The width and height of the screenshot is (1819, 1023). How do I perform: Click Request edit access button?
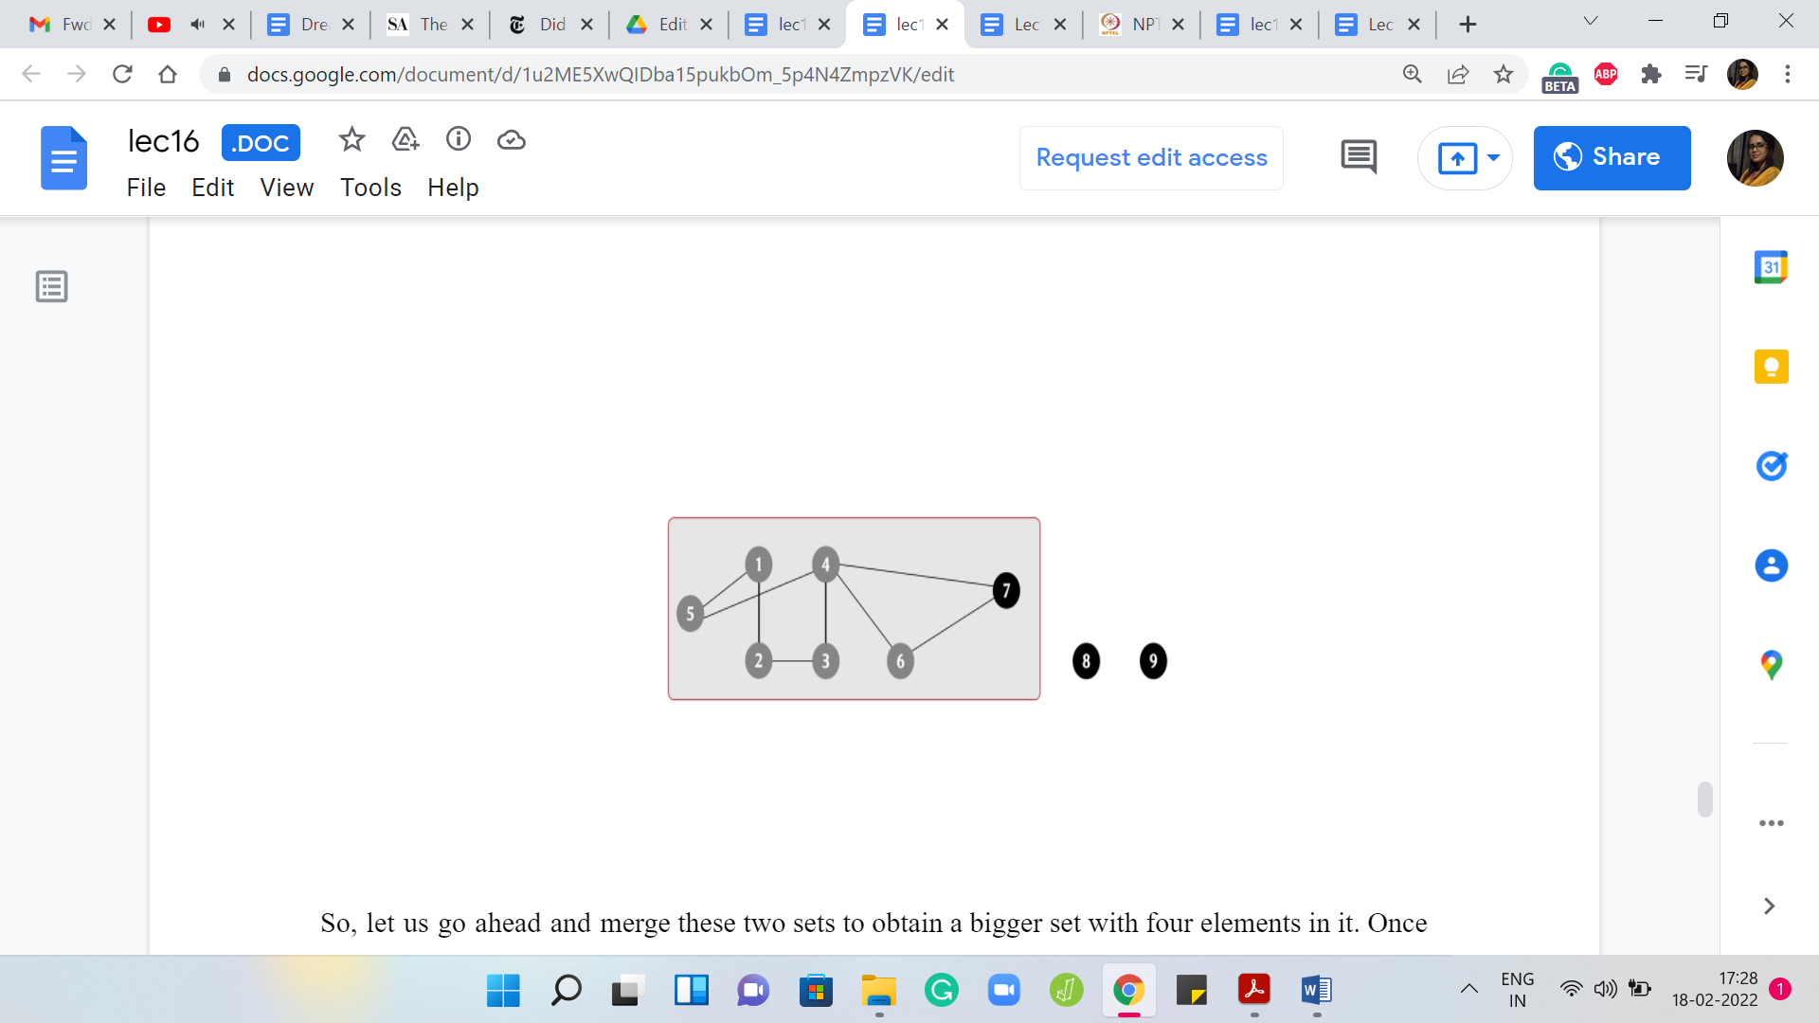pos(1151,157)
